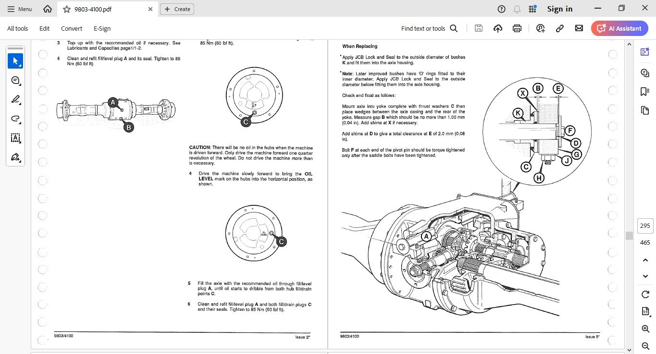Open page display settings icon
Image resolution: width=656 pixels, height=354 pixels.
pyautogui.click(x=645, y=311)
